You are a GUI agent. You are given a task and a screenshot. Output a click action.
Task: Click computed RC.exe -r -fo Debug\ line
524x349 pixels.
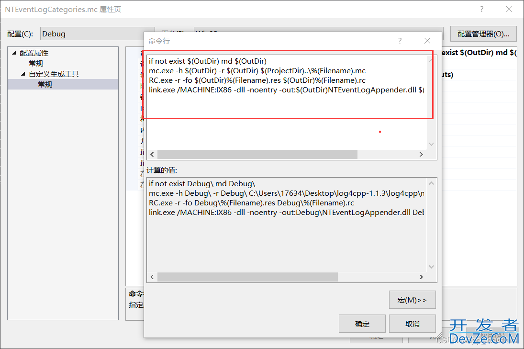[251, 203]
